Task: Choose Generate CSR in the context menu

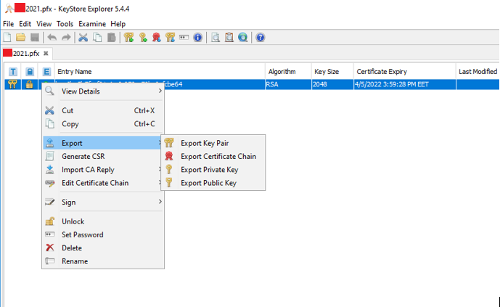Action: (x=84, y=156)
